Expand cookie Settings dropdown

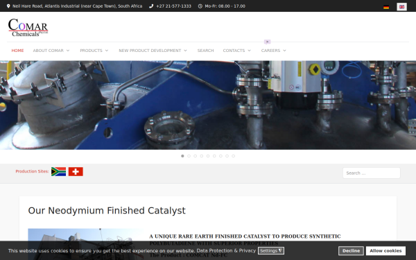(x=271, y=251)
